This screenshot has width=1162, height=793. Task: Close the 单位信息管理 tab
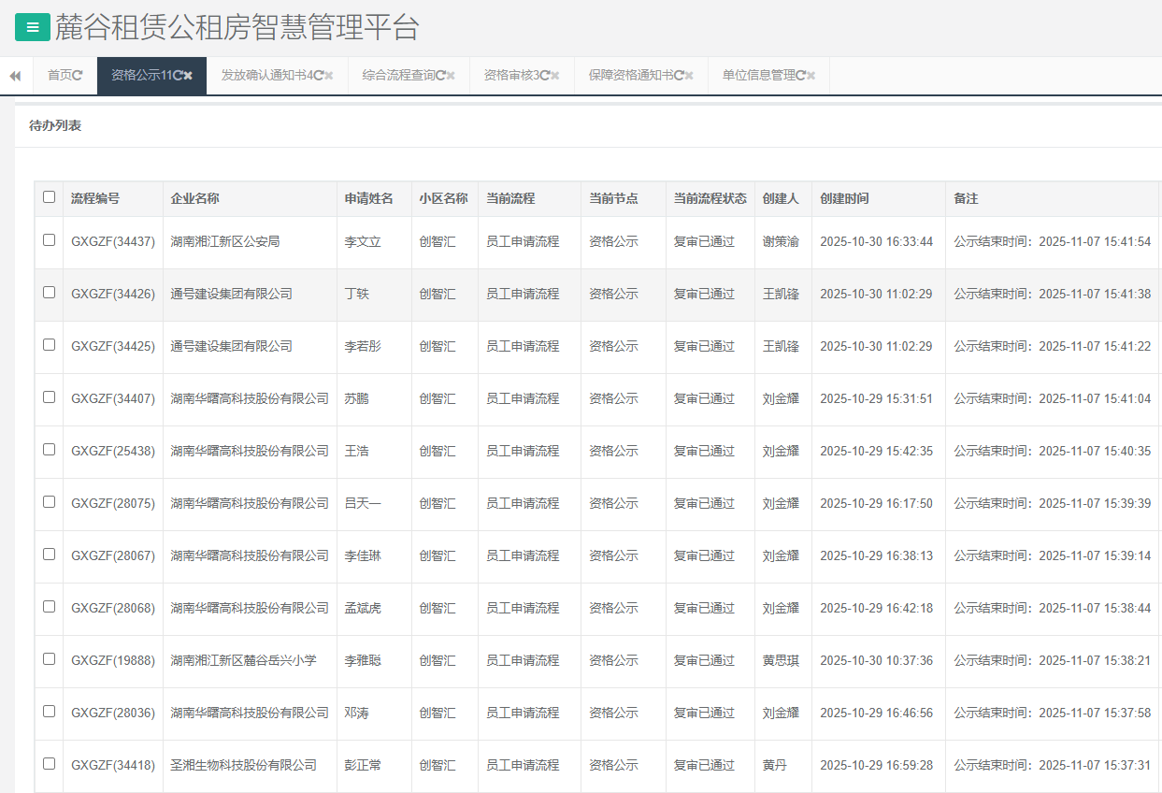pyautogui.click(x=811, y=76)
